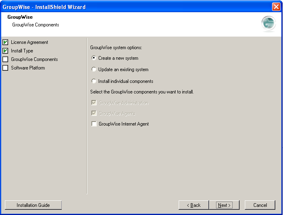Close the InstallShield Wizard window

[x=276, y=7]
